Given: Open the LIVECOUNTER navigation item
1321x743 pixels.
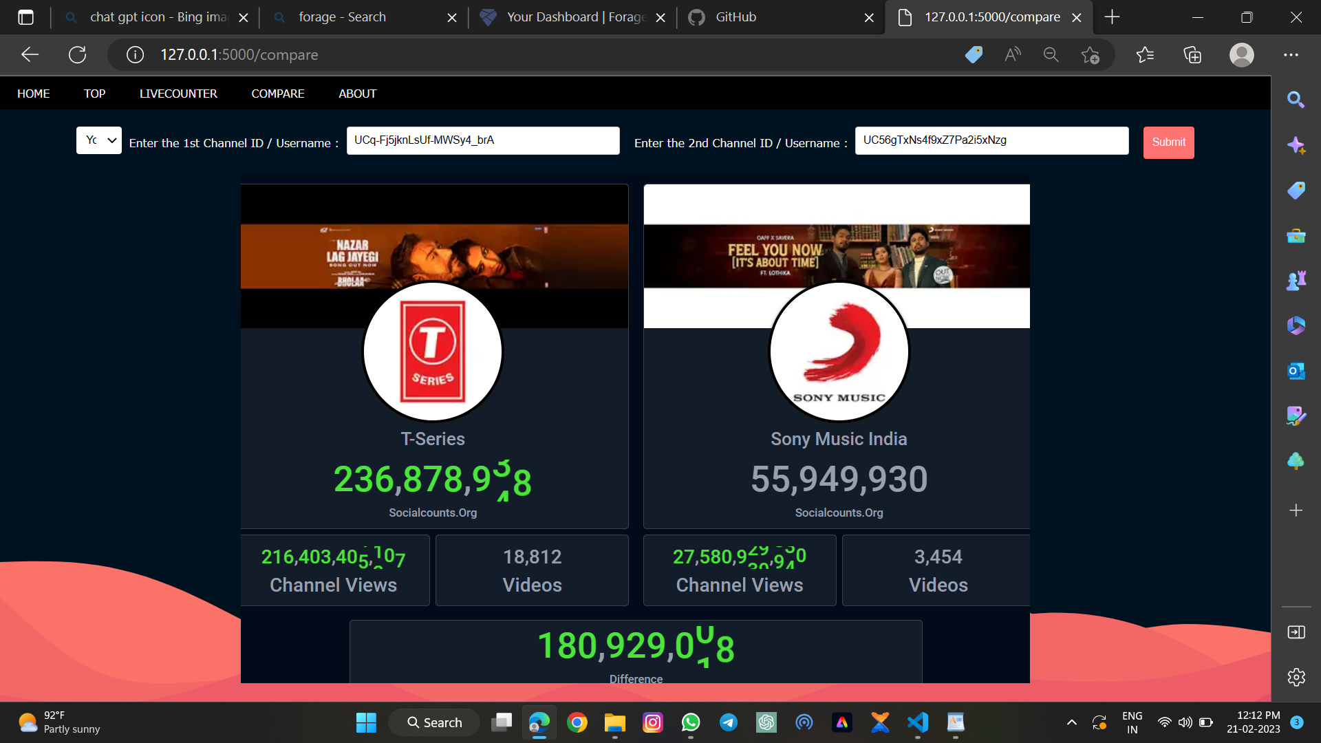Looking at the screenshot, I should [178, 94].
